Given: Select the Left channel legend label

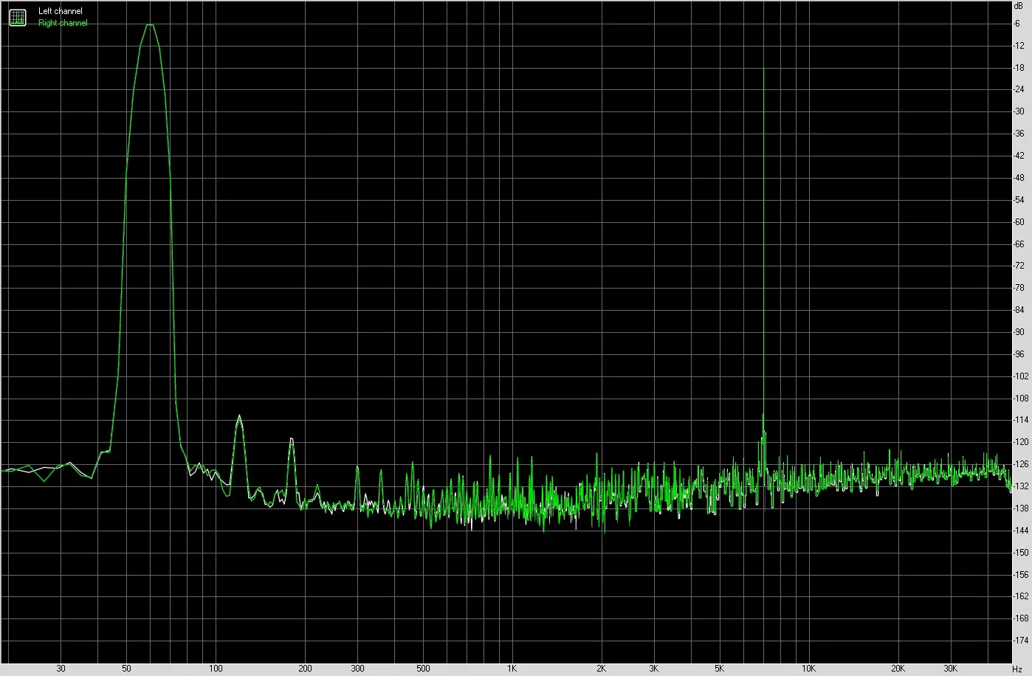Looking at the screenshot, I should pos(61,12).
